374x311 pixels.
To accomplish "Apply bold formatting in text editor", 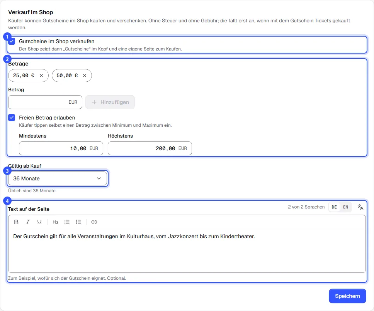I will (x=16, y=222).
